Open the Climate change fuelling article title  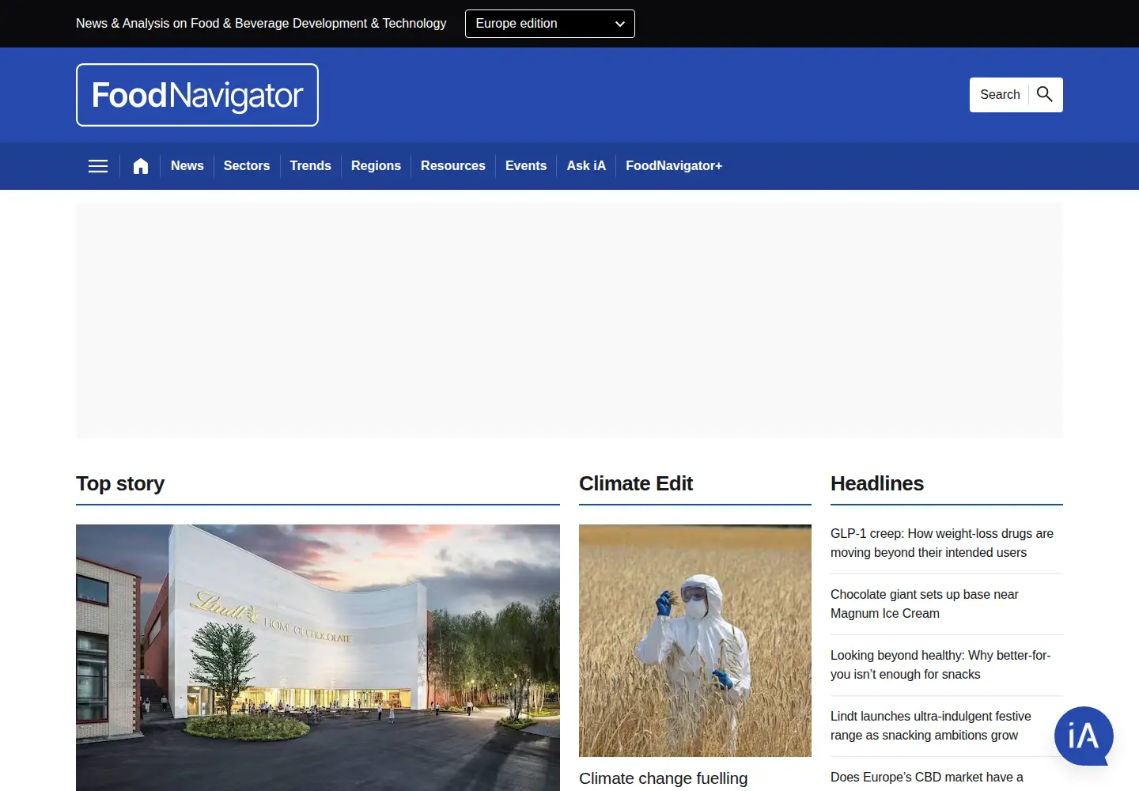(x=663, y=779)
